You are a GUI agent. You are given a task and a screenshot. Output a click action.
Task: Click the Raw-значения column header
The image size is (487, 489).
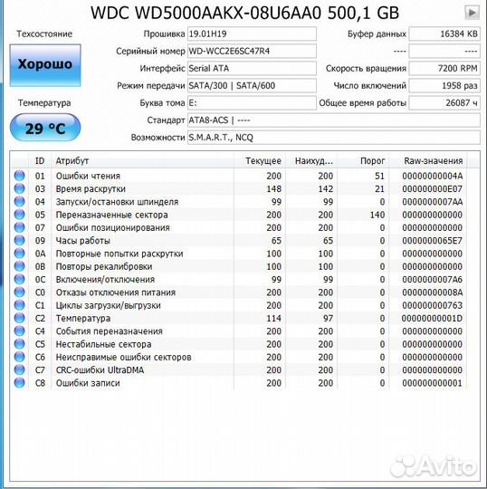[x=428, y=161]
